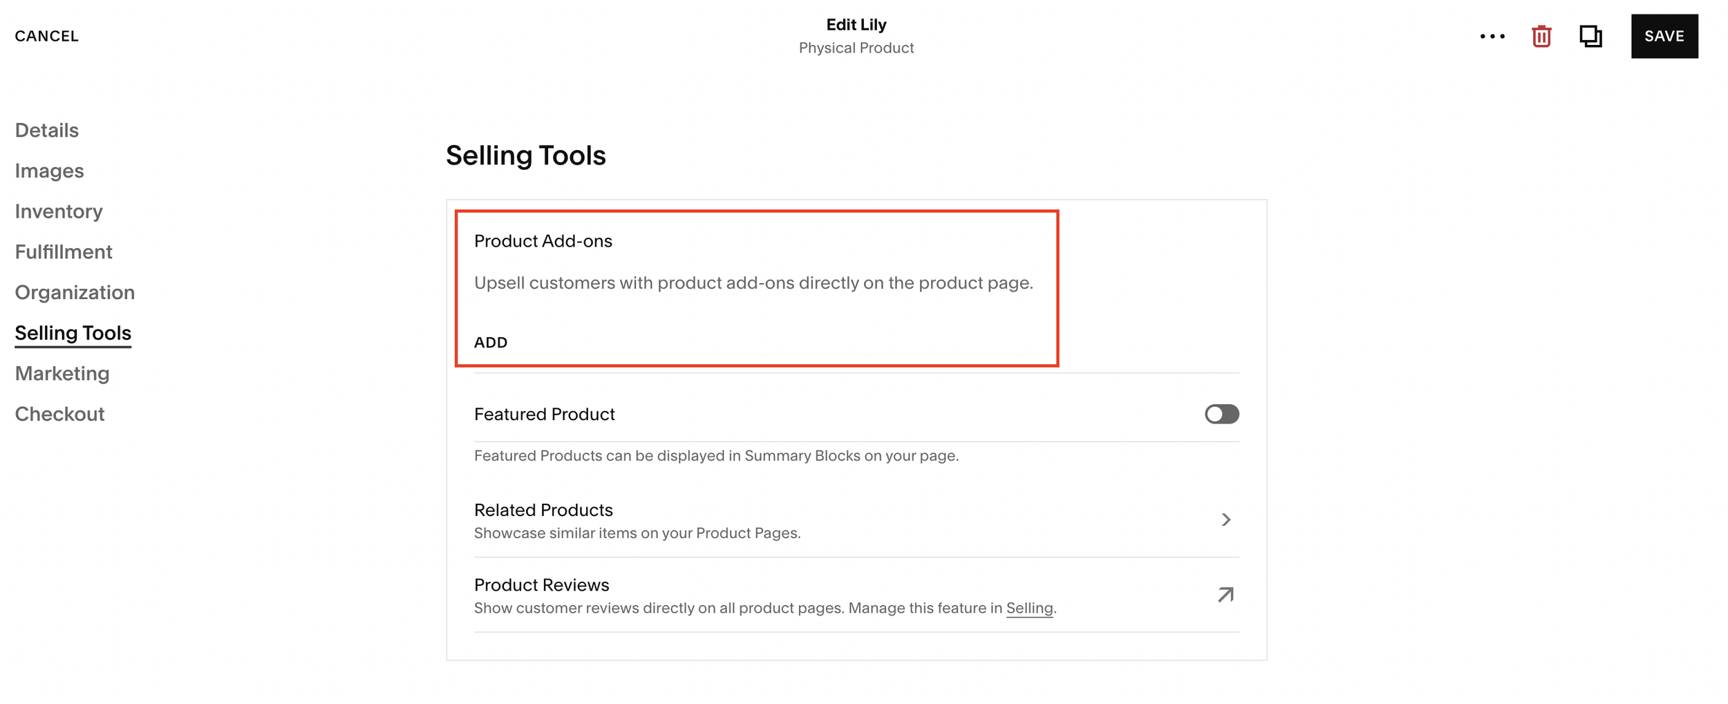Click the 'Edit Lily' page title
Viewport: 1728px width, 704px height.
pyautogui.click(x=856, y=25)
